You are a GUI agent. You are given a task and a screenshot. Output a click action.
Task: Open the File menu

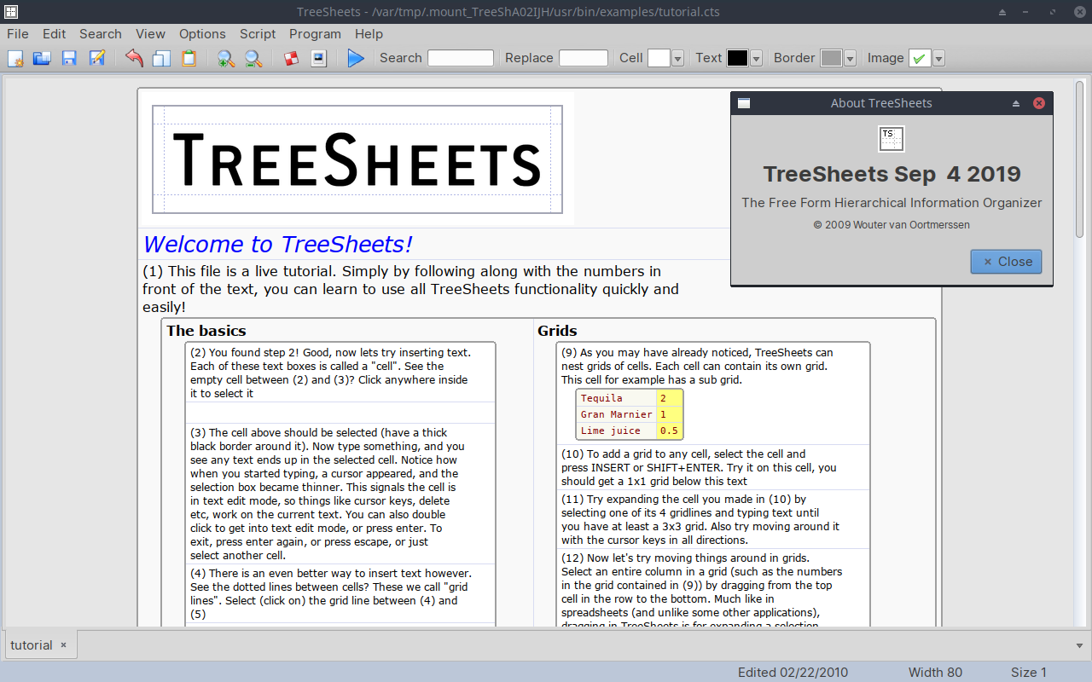coord(18,34)
